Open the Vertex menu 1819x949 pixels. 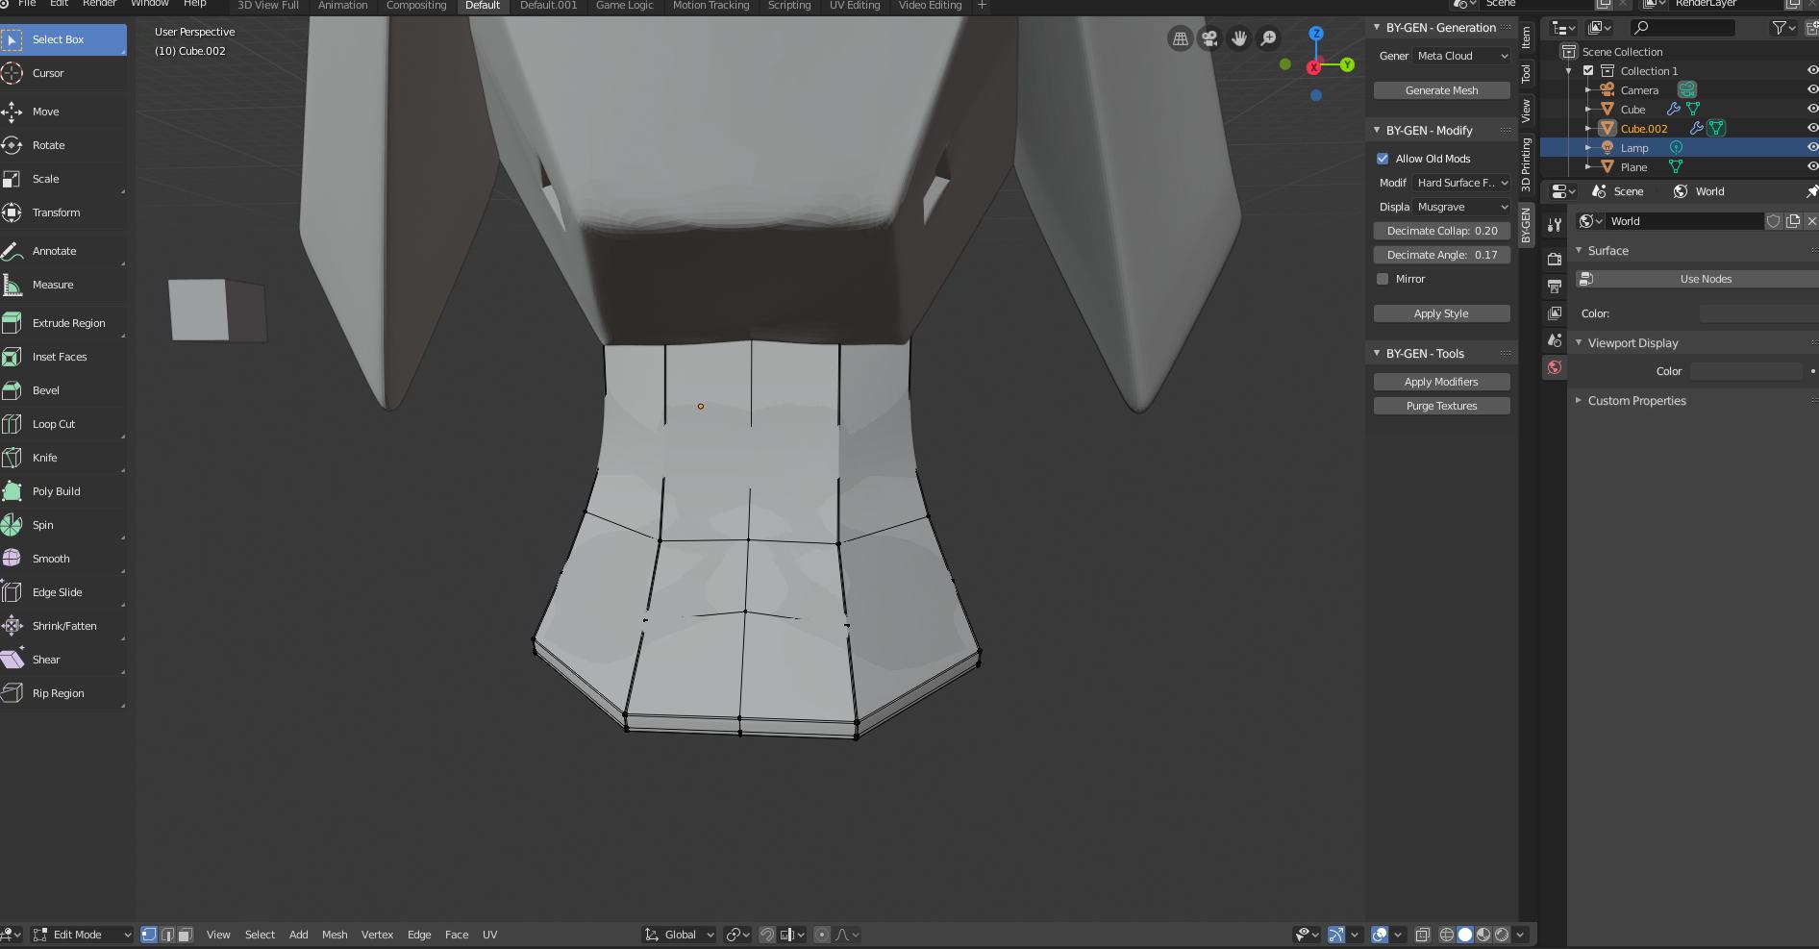(377, 935)
